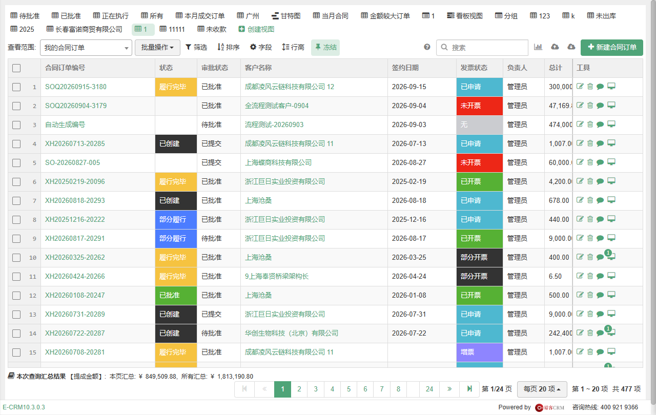Open comments for order XH20260325-20262
Viewport: 656px width, 415px height.
600,257
